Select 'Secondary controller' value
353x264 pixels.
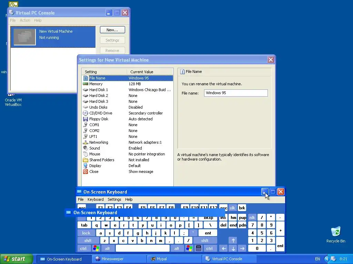pyautogui.click(x=146, y=113)
